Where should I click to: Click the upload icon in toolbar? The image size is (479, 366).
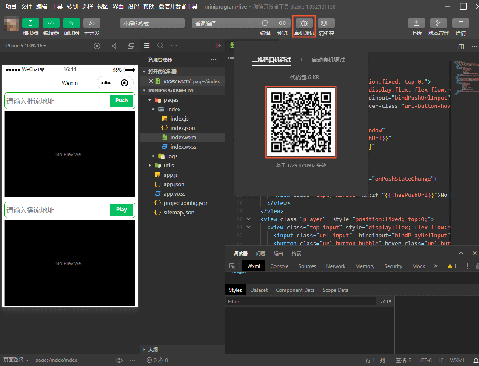(x=416, y=23)
